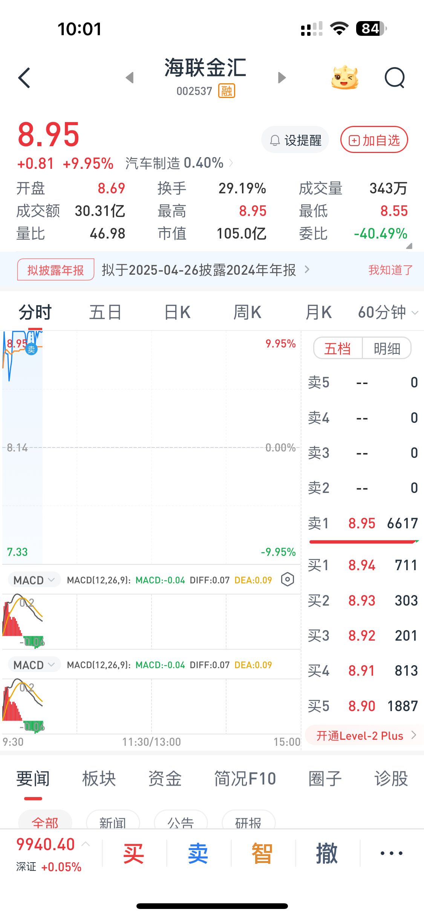Tap the red 买 buy button
424x918 pixels.
pyautogui.click(x=134, y=854)
